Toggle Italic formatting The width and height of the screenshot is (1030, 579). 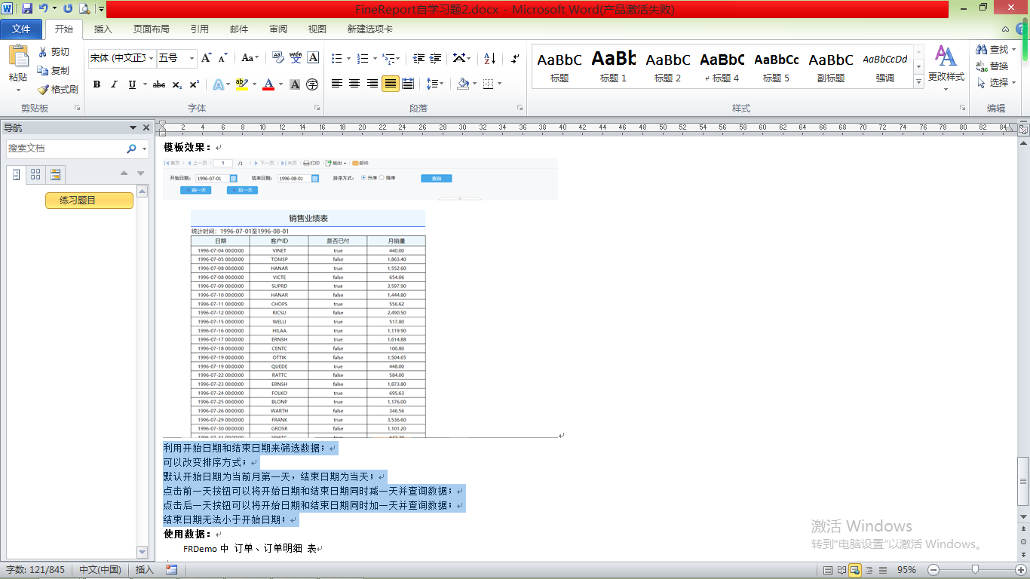pyautogui.click(x=115, y=84)
